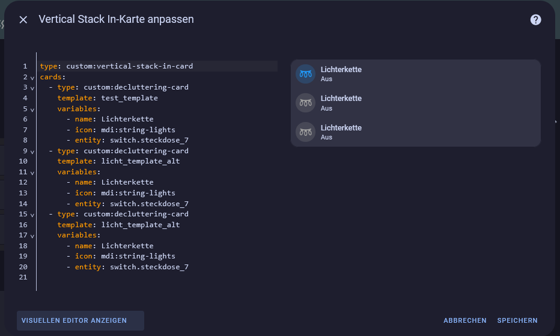
Task: Click Abbrechen to cancel editing
Action: pos(464,320)
